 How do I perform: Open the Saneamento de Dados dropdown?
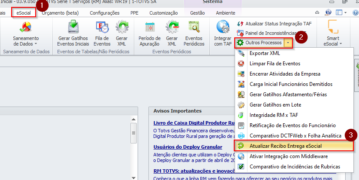pos(26,33)
